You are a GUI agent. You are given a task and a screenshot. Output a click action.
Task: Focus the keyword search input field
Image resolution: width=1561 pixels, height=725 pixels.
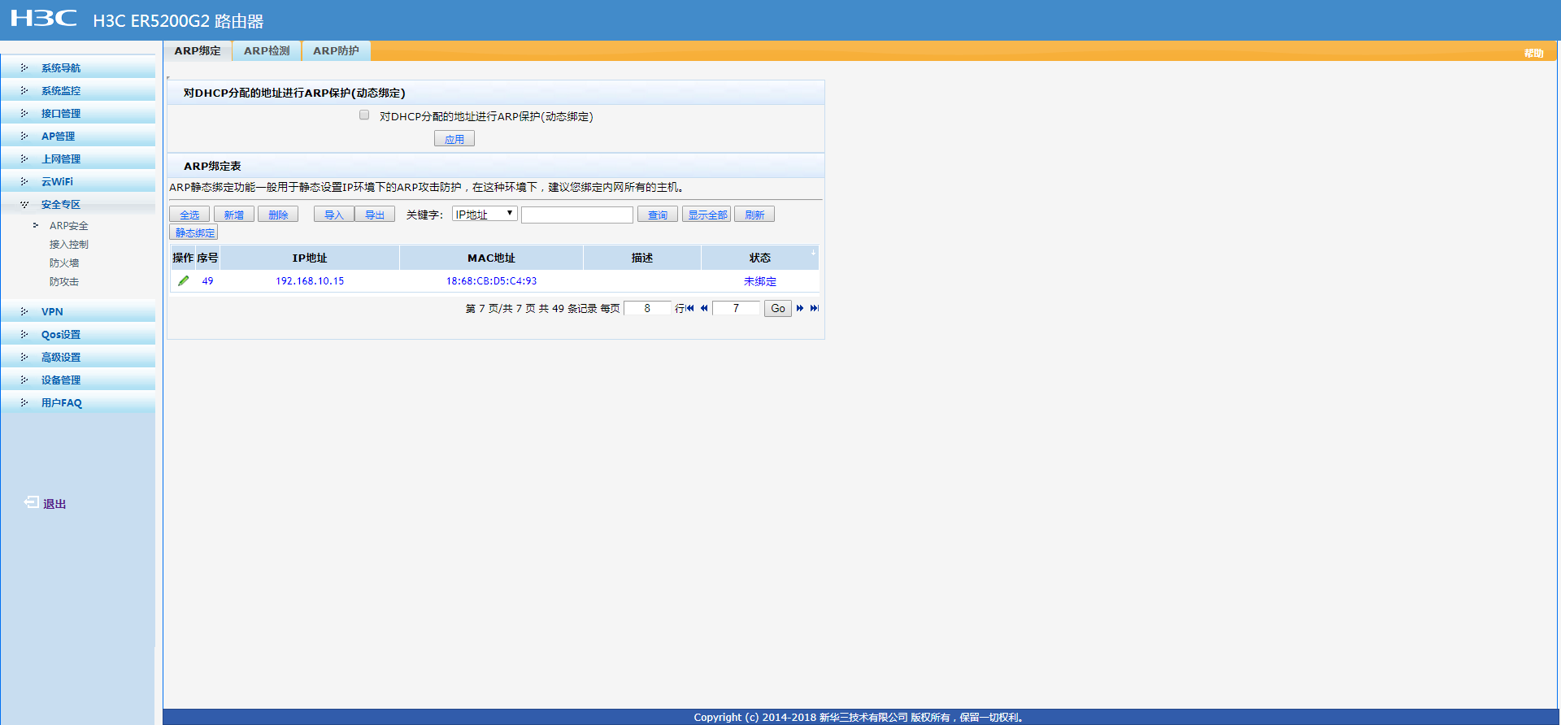tap(577, 215)
